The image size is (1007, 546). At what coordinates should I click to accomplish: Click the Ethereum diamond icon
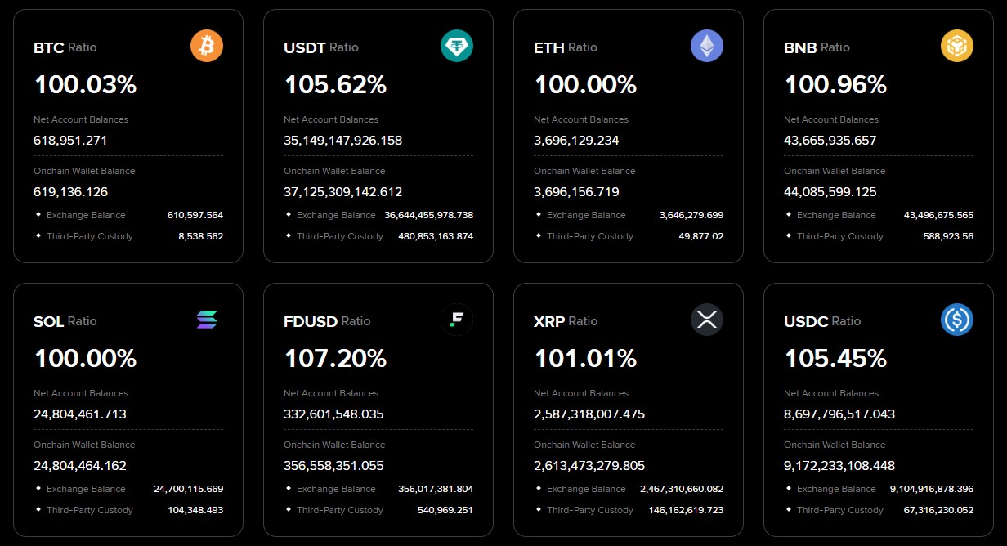pyautogui.click(x=707, y=47)
